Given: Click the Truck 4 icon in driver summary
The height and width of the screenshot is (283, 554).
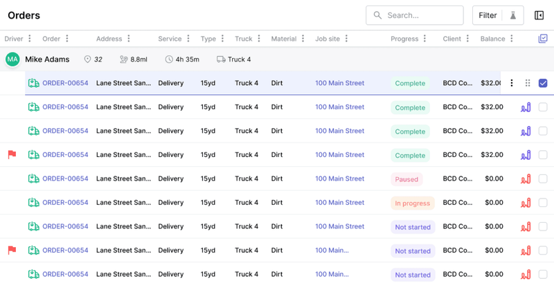Looking at the screenshot, I should [221, 60].
